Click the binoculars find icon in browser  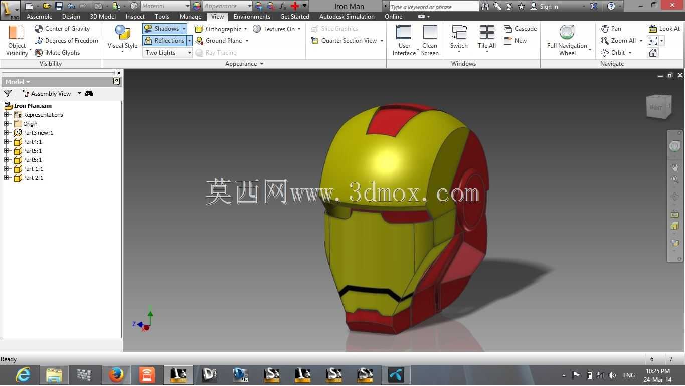click(89, 93)
